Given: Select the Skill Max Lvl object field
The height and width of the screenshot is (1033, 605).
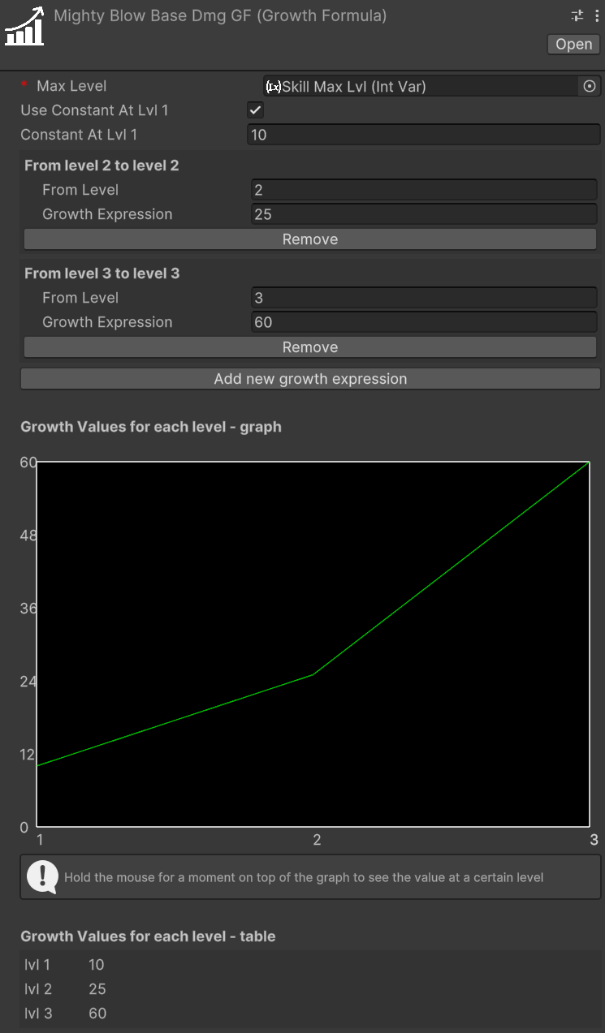Looking at the screenshot, I should (x=422, y=86).
